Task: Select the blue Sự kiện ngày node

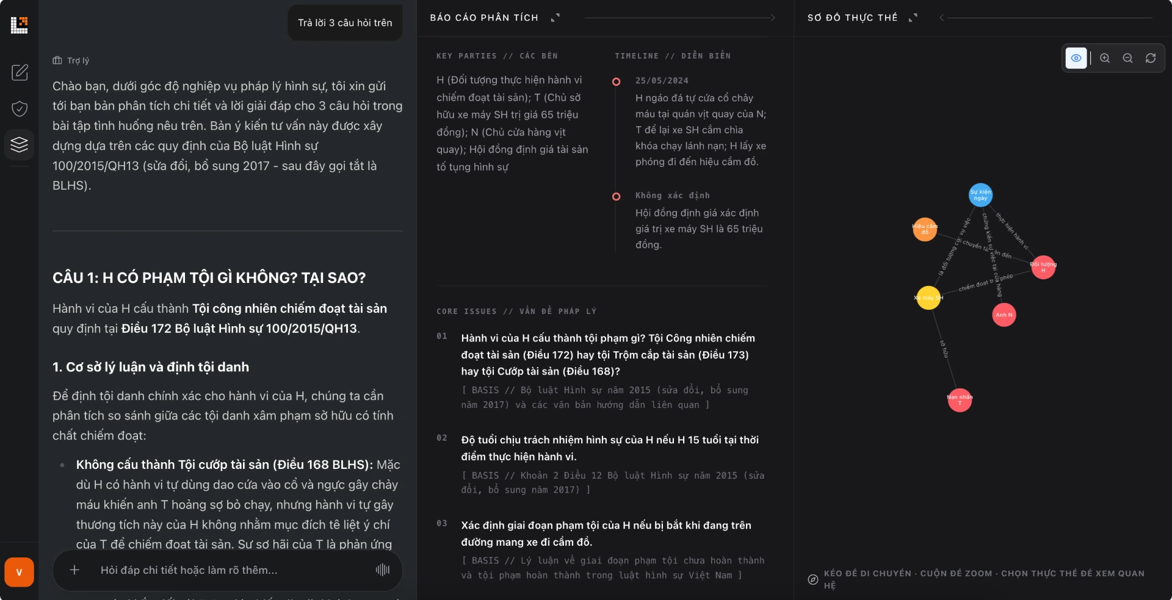Action: [980, 195]
